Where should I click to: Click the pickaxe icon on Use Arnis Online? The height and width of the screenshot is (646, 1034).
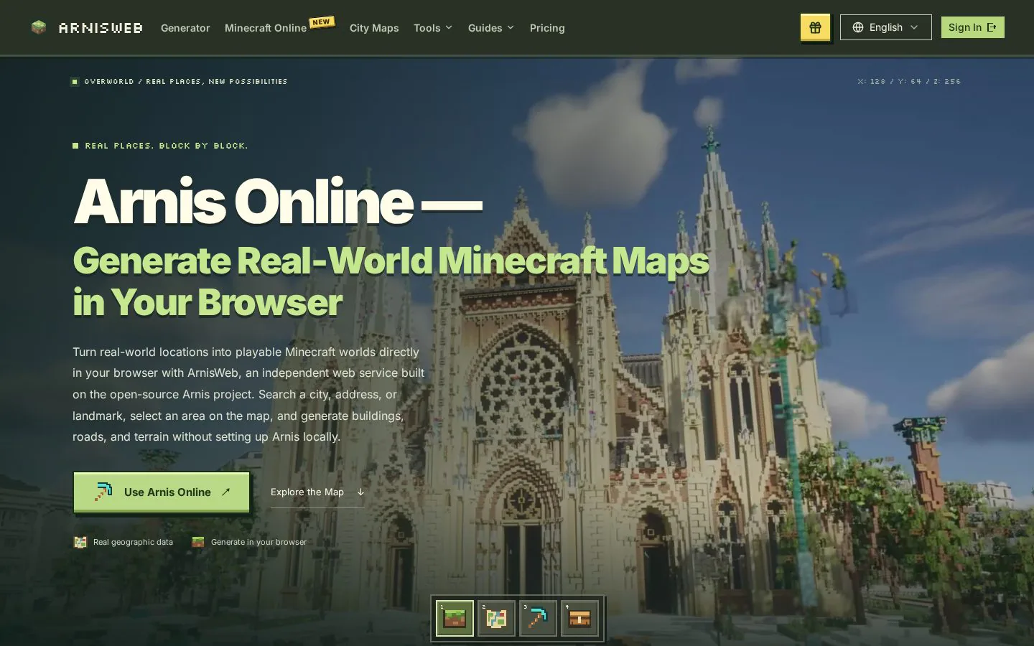103,492
